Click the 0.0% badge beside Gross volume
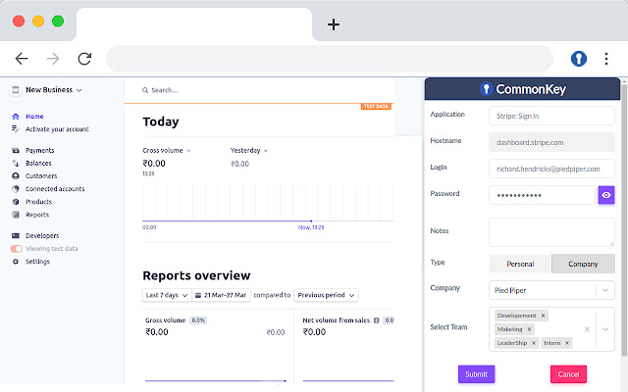The width and height of the screenshot is (628, 392). [x=198, y=320]
